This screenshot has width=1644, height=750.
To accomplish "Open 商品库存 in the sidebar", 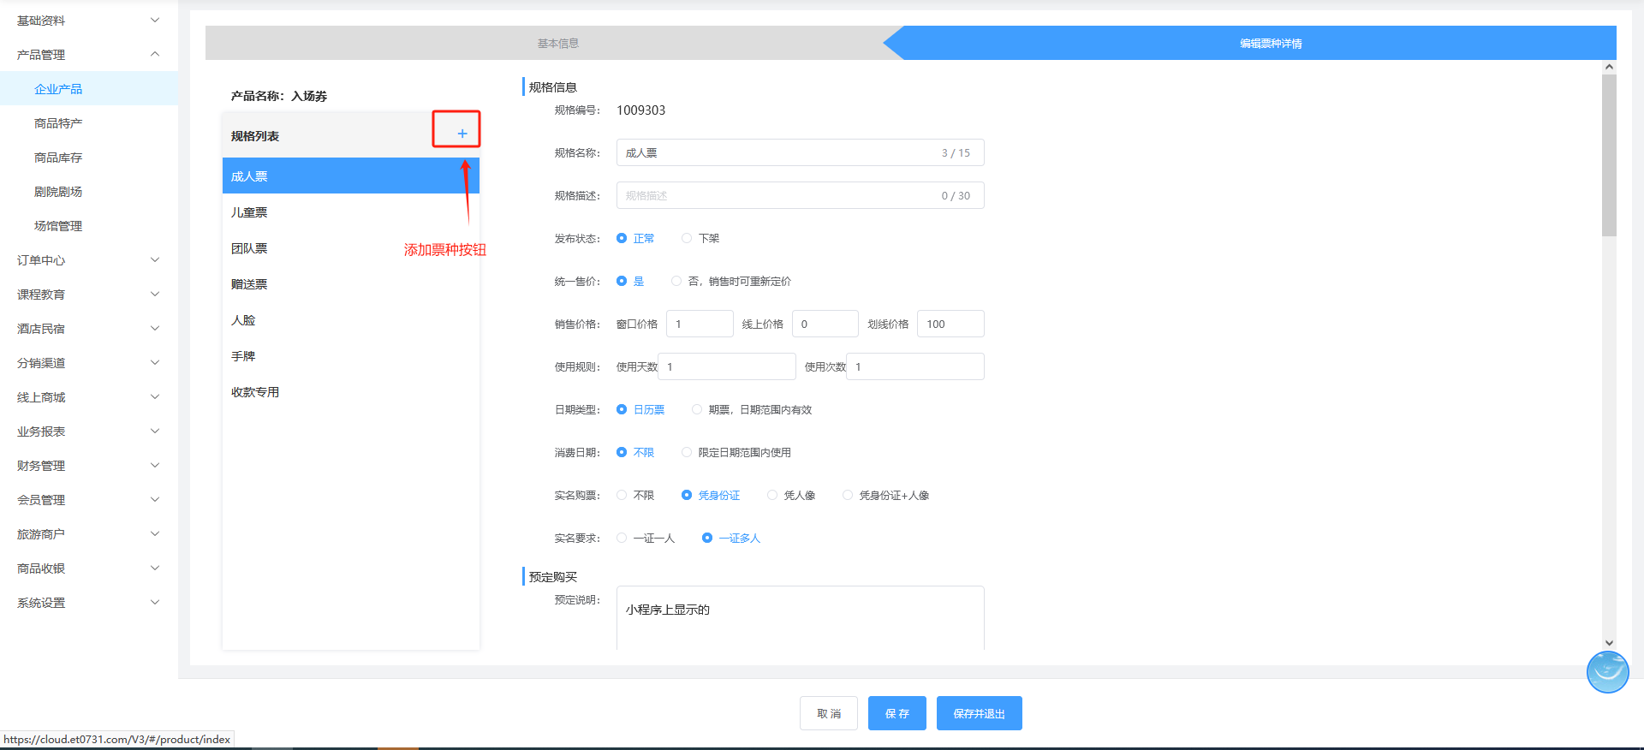I will [x=58, y=158].
